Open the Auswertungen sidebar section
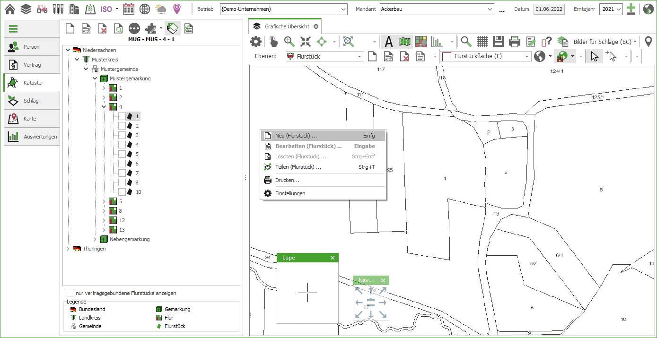 pos(32,137)
